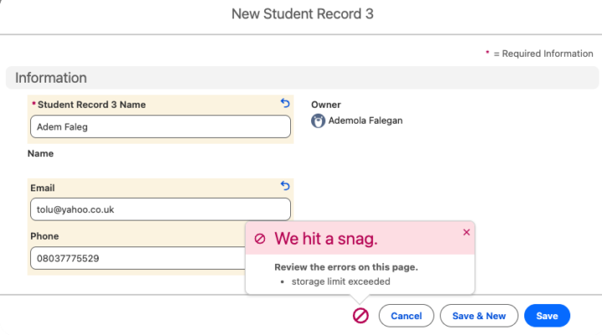Click the Save & New button

(x=479, y=316)
